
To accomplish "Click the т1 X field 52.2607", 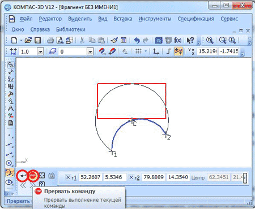I will [91, 177].
